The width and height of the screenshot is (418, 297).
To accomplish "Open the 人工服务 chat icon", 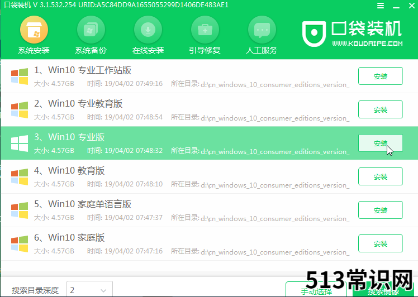I will [x=262, y=30].
